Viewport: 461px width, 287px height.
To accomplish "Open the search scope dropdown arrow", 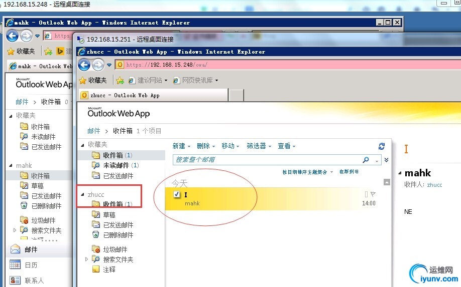I will 377,161.
